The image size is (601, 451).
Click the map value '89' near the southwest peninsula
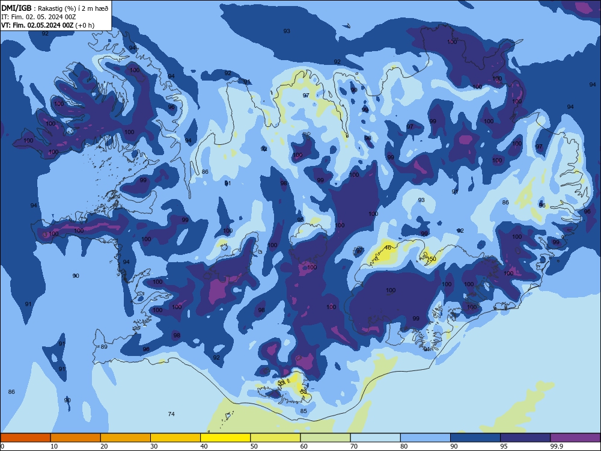[x=104, y=347]
